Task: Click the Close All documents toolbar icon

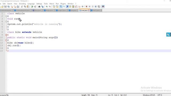Action: (15, 7)
